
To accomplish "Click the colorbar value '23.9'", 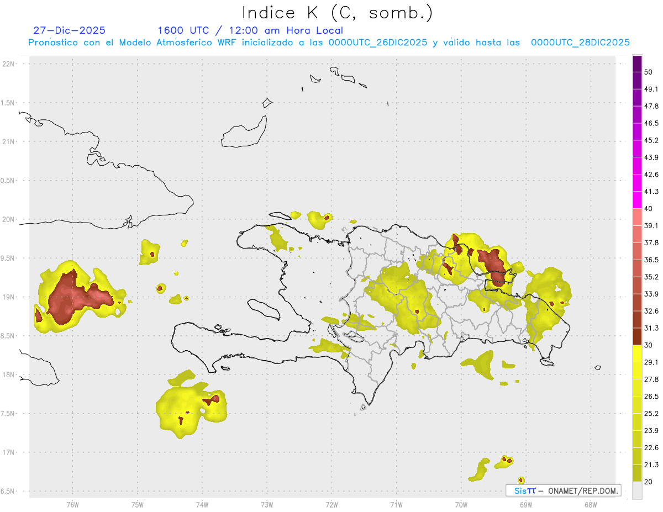I will click(x=651, y=430).
